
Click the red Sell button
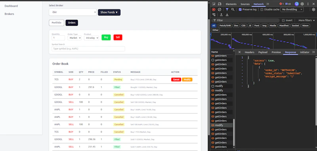(x=118, y=37)
